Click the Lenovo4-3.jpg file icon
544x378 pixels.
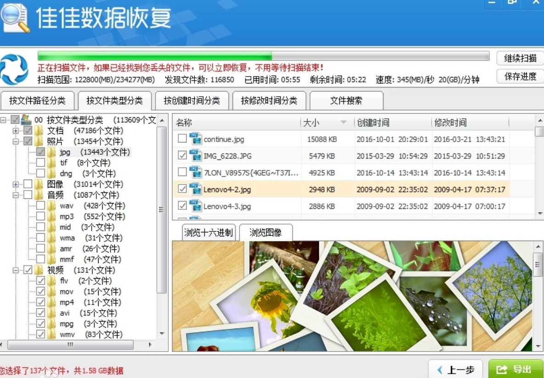[x=196, y=206]
